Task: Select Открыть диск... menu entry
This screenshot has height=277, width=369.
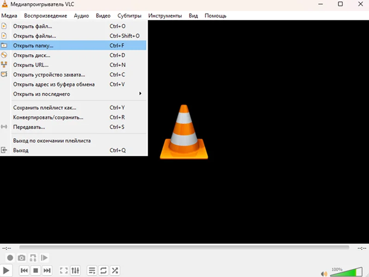Action: pyautogui.click(x=73, y=55)
